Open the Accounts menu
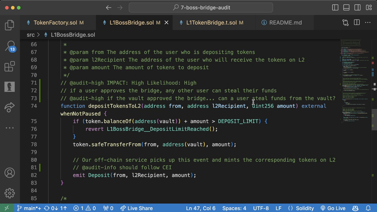Viewport: 377px width, 212px height. coord(9,173)
